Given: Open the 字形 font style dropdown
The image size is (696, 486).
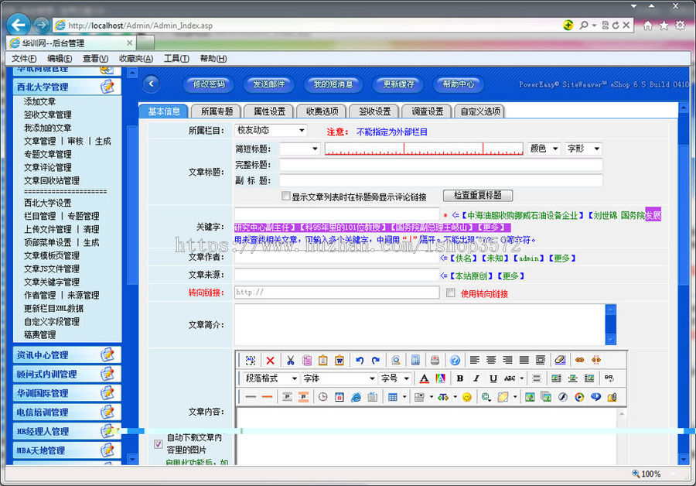Looking at the screenshot, I should pyautogui.click(x=583, y=149).
